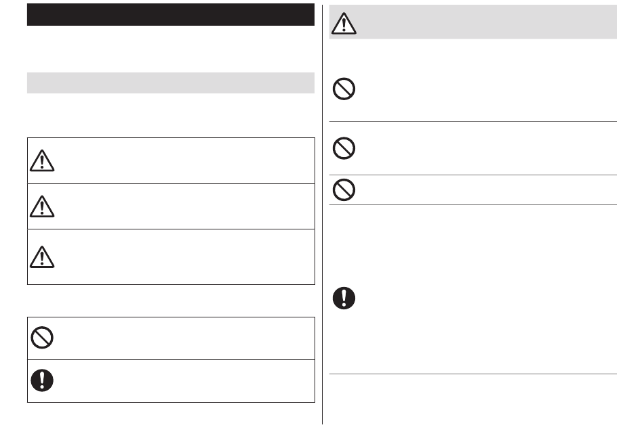Click the vertical divider between the two columns

(323, 215)
